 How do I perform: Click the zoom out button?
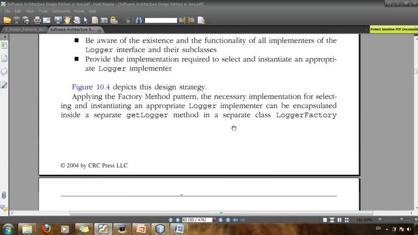click(380, 219)
